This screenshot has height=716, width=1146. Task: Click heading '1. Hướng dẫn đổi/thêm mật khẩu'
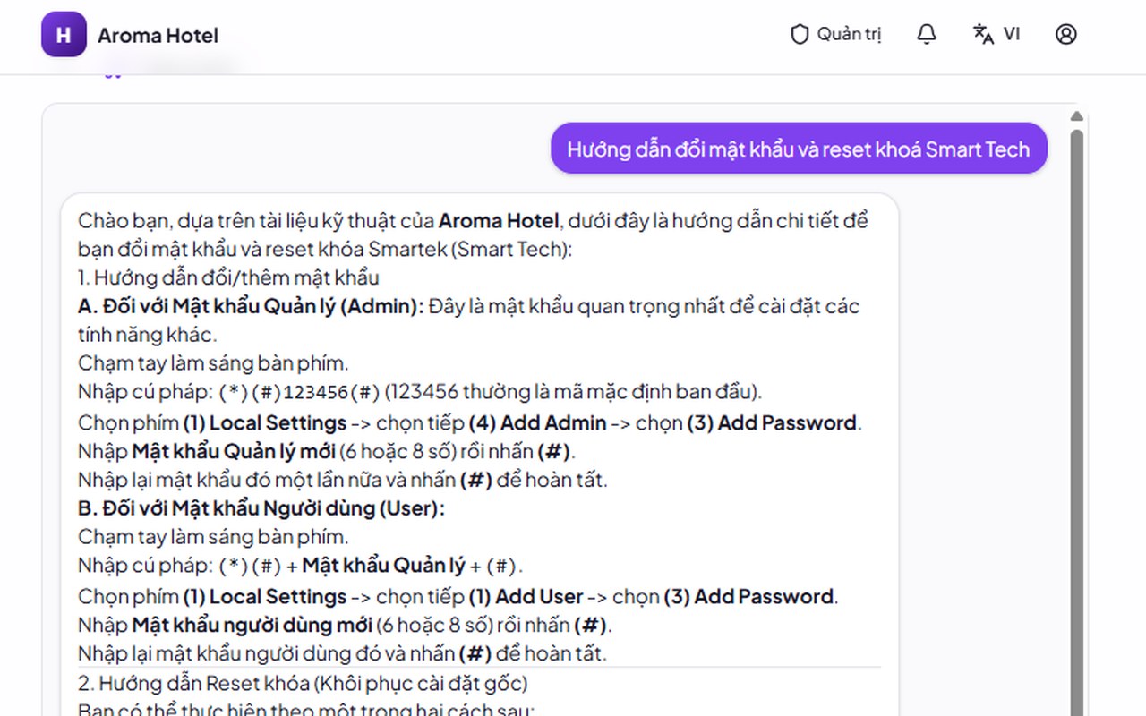(228, 277)
